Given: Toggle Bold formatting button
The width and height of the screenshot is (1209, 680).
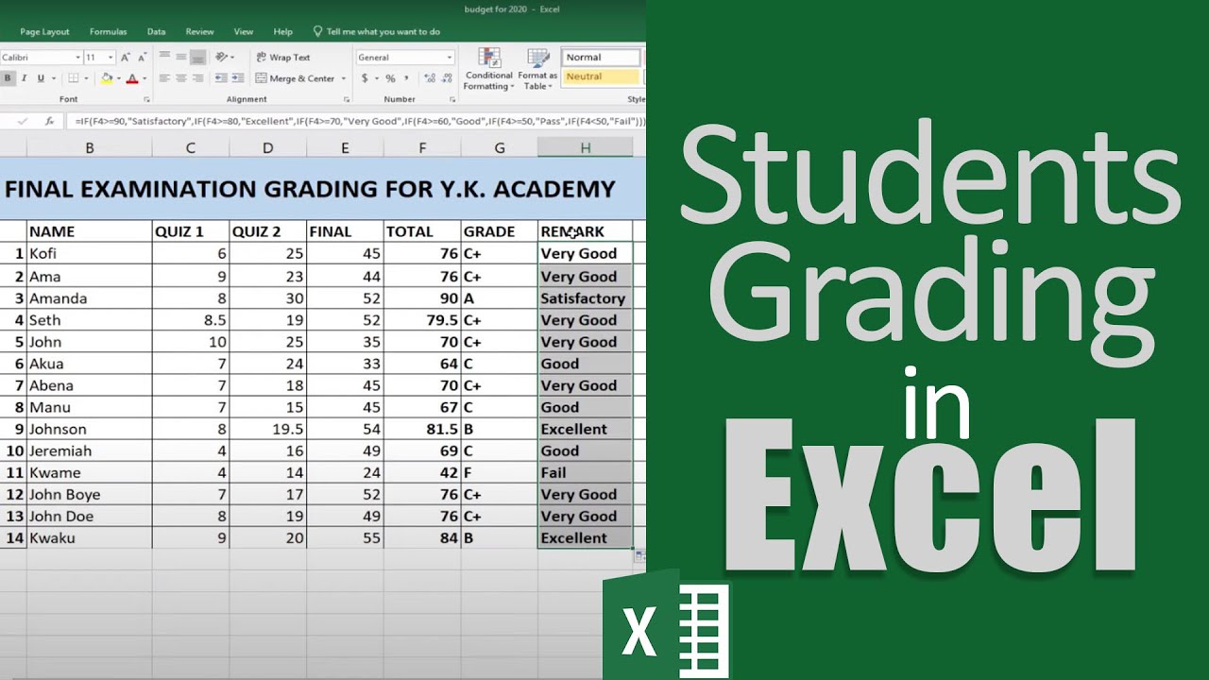Looking at the screenshot, I should pyautogui.click(x=8, y=78).
